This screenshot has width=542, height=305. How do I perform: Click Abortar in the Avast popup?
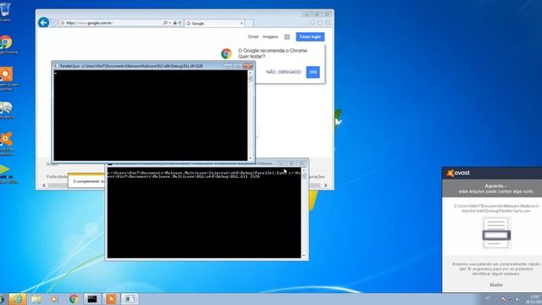(496, 285)
